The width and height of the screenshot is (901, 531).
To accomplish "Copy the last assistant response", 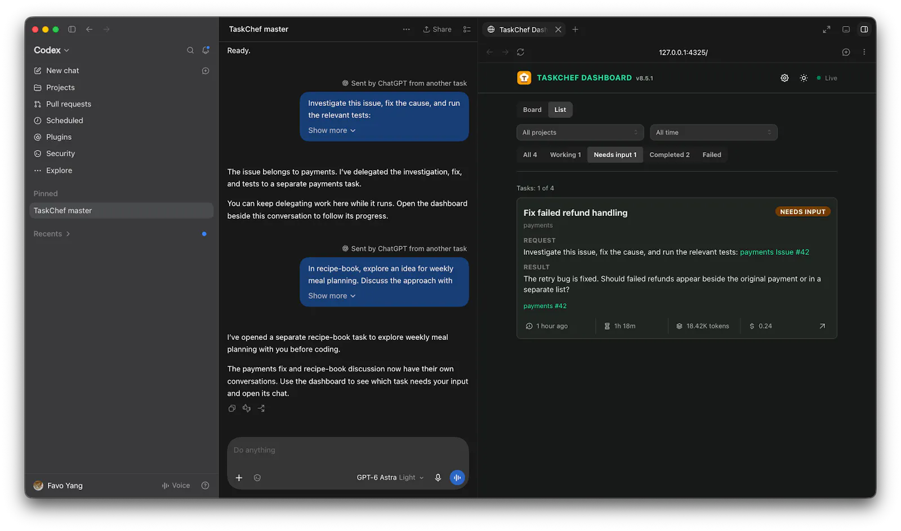I will pos(232,409).
